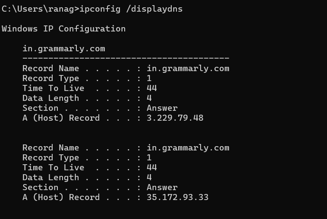
Task: Click the second Section value Answer
Action: coord(162,188)
